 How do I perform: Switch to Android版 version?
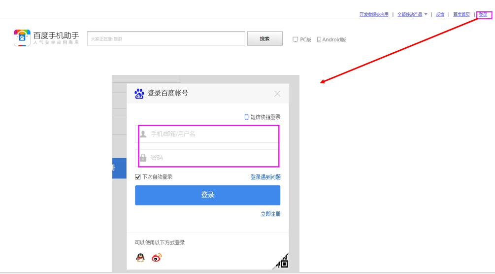tap(331, 39)
